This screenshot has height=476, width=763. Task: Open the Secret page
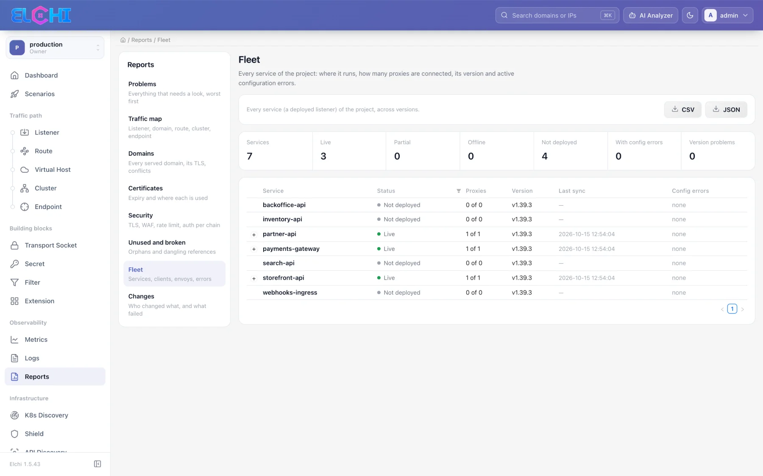[55, 264]
